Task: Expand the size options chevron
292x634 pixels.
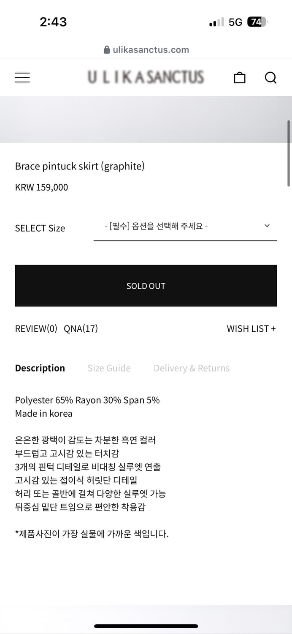Action: [x=267, y=226]
